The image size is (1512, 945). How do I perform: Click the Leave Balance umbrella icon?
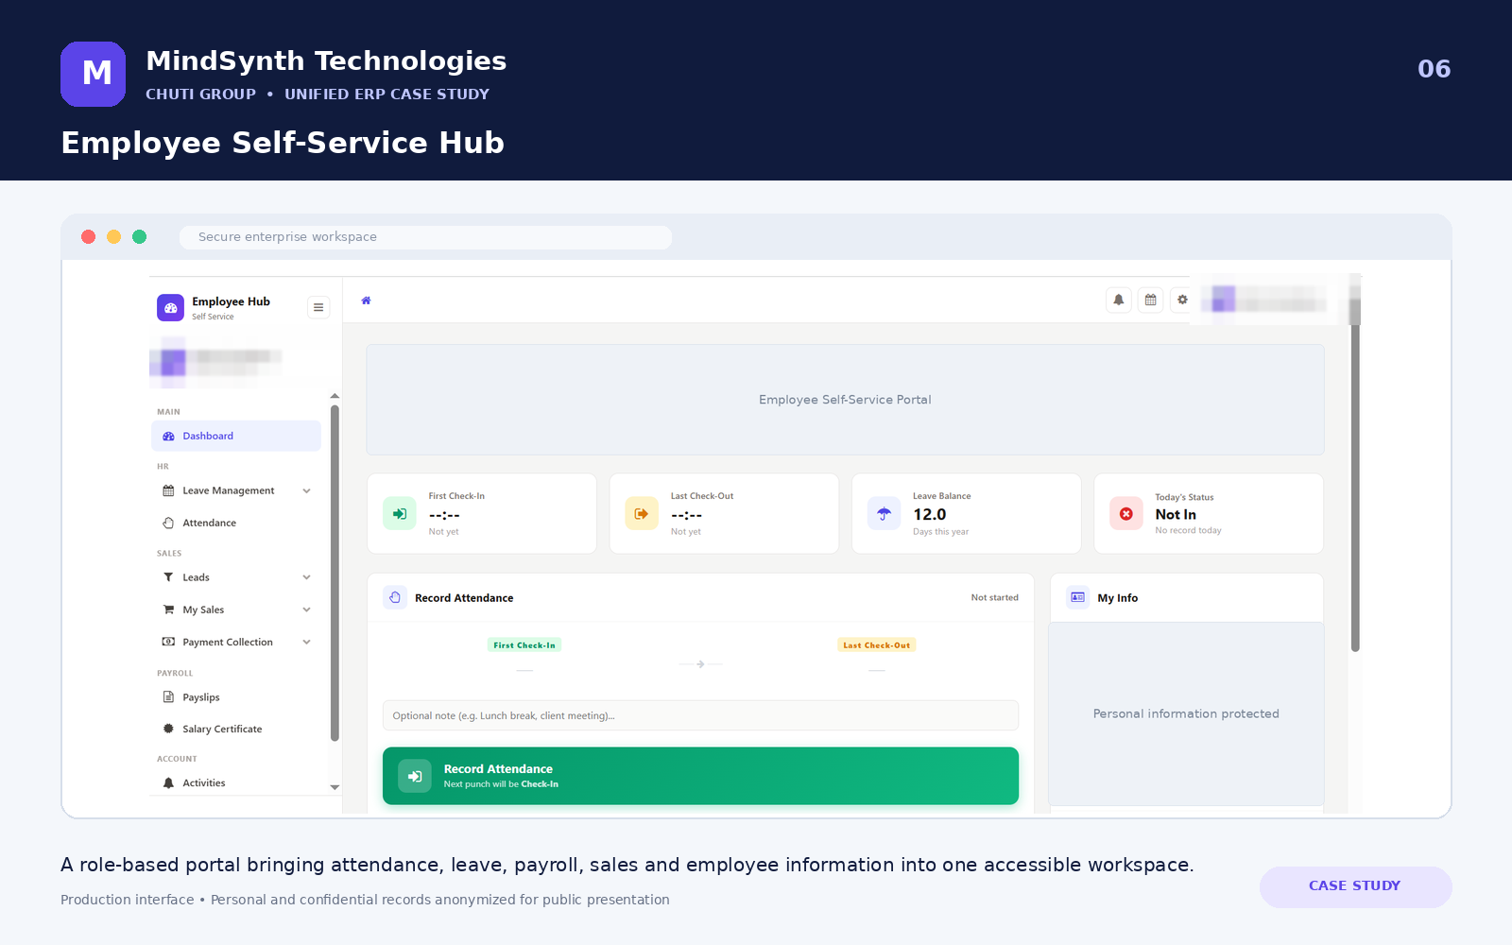(884, 514)
